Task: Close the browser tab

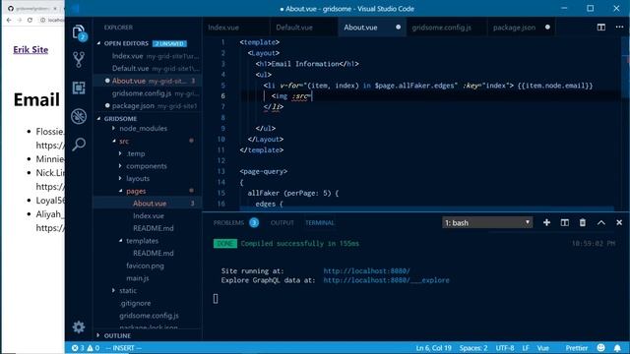Action: pos(55,9)
